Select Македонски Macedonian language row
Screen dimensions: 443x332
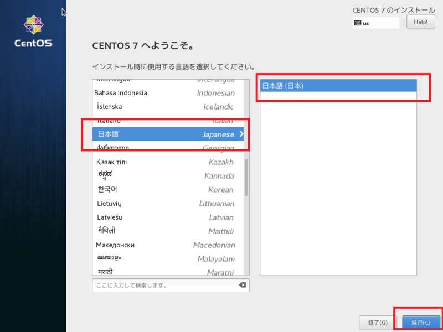click(x=168, y=245)
